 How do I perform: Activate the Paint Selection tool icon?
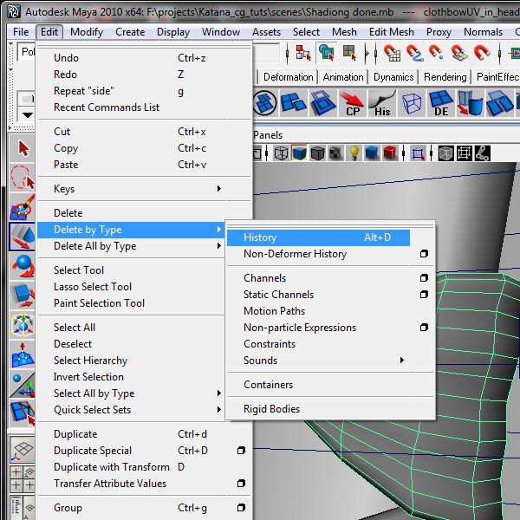point(23,206)
